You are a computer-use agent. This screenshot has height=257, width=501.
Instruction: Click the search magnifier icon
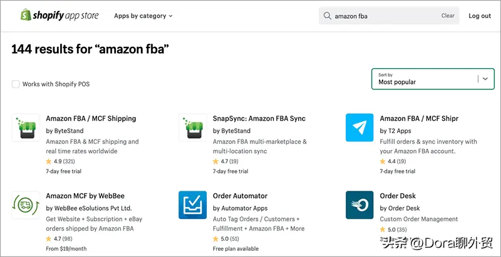[327, 16]
